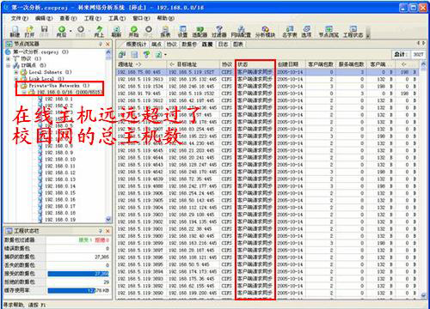
Task: Select the 192.168.0.1 node in the tree
Action: point(58,99)
